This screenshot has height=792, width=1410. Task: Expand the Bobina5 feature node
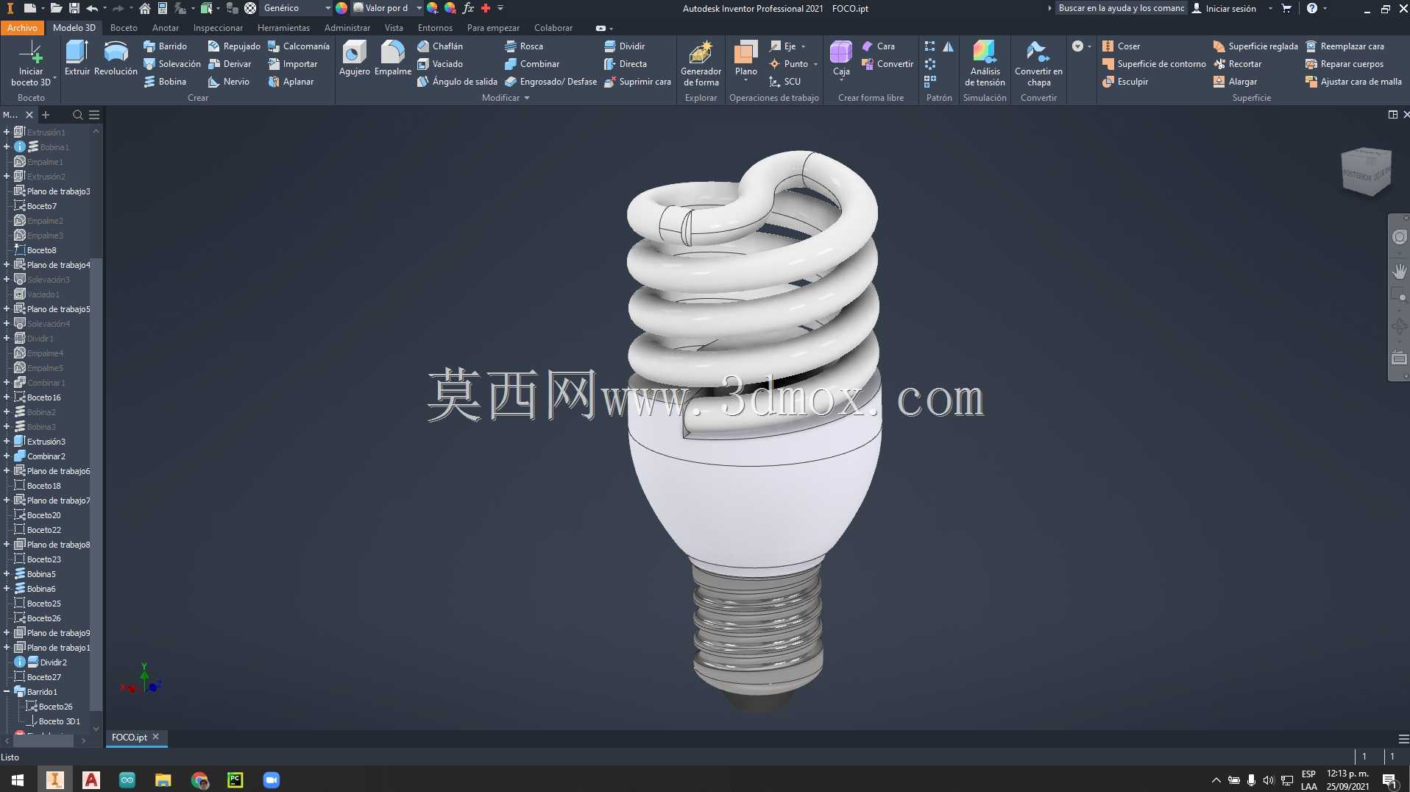(x=7, y=574)
